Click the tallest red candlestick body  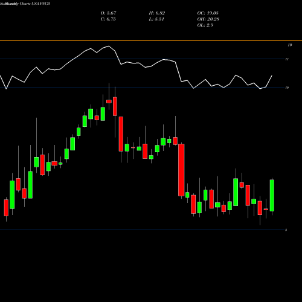pyautogui.click(x=181, y=170)
